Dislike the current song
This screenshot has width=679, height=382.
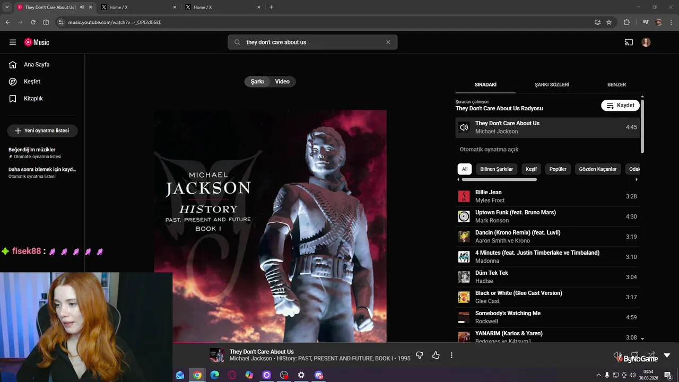tap(420, 355)
